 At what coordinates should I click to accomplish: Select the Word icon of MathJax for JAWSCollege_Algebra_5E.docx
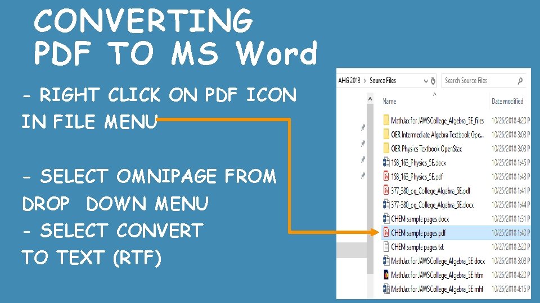(386, 261)
